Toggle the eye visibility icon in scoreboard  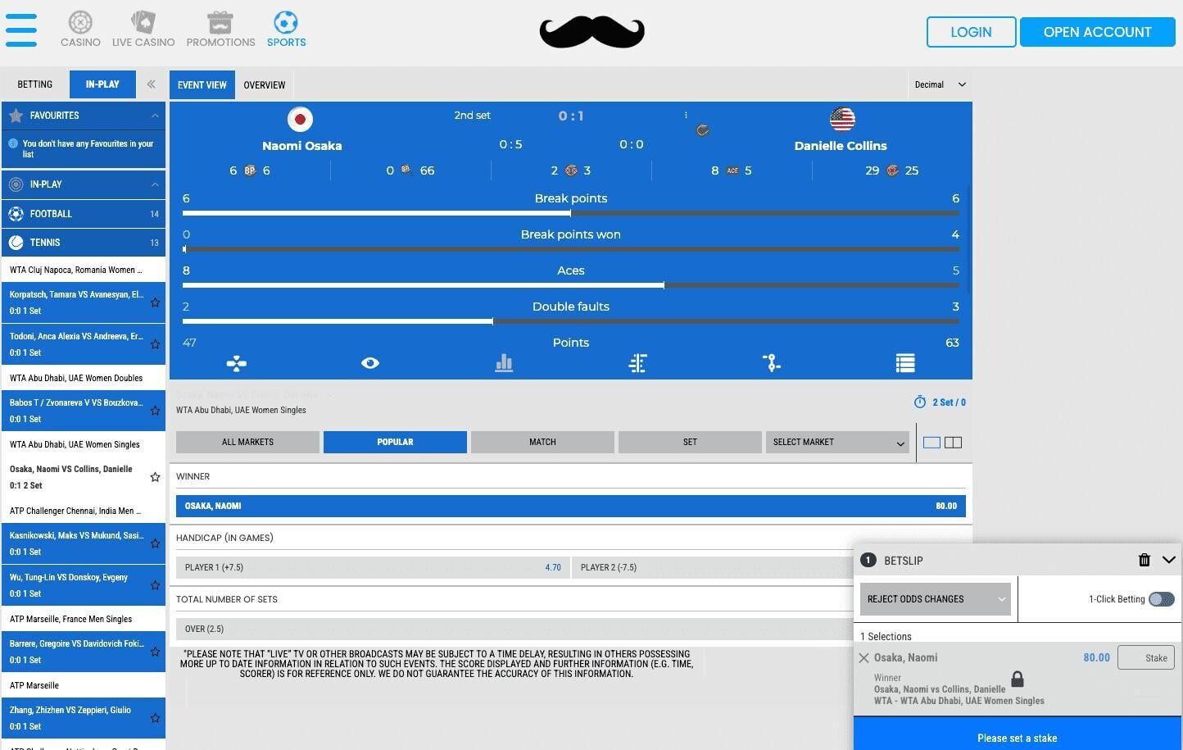point(370,363)
